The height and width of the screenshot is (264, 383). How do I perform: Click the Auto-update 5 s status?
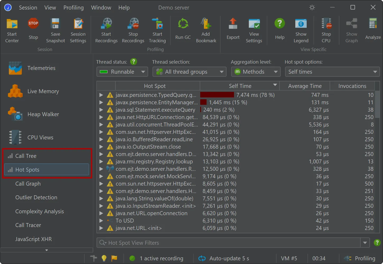224,258
